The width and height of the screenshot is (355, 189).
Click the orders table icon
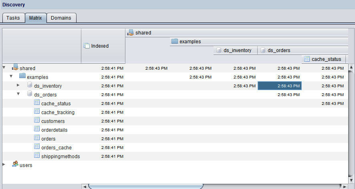pyautogui.click(x=37, y=138)
